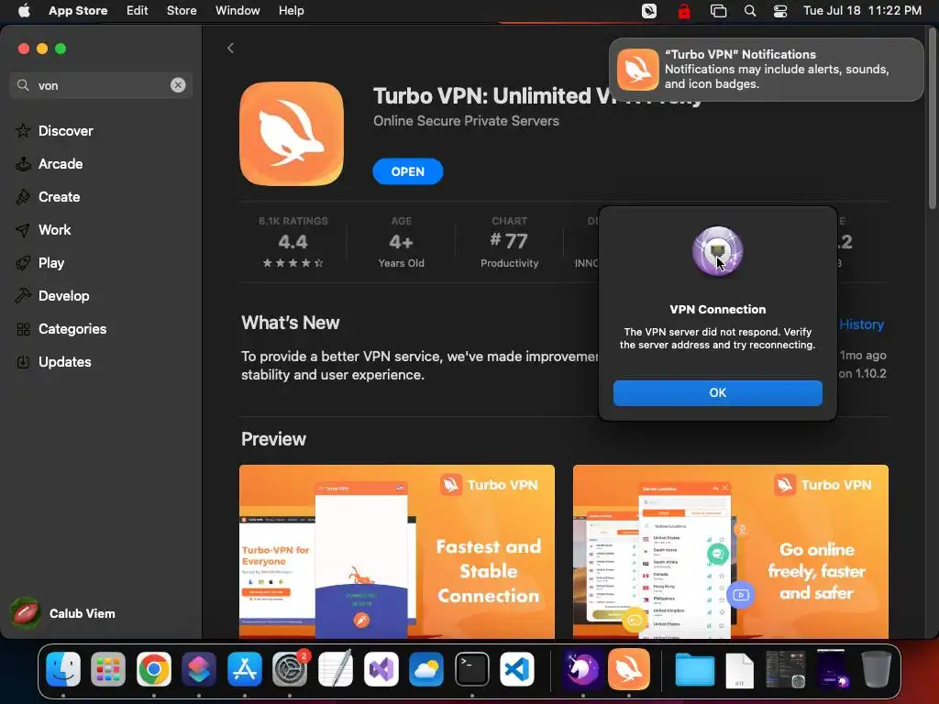Open the Apple menu
The height and width of the screenshot is (704, 939).
tap(24, 11)
